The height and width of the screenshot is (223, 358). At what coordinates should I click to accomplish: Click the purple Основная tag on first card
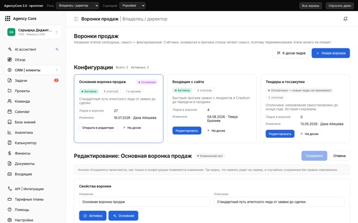point(147,82)
